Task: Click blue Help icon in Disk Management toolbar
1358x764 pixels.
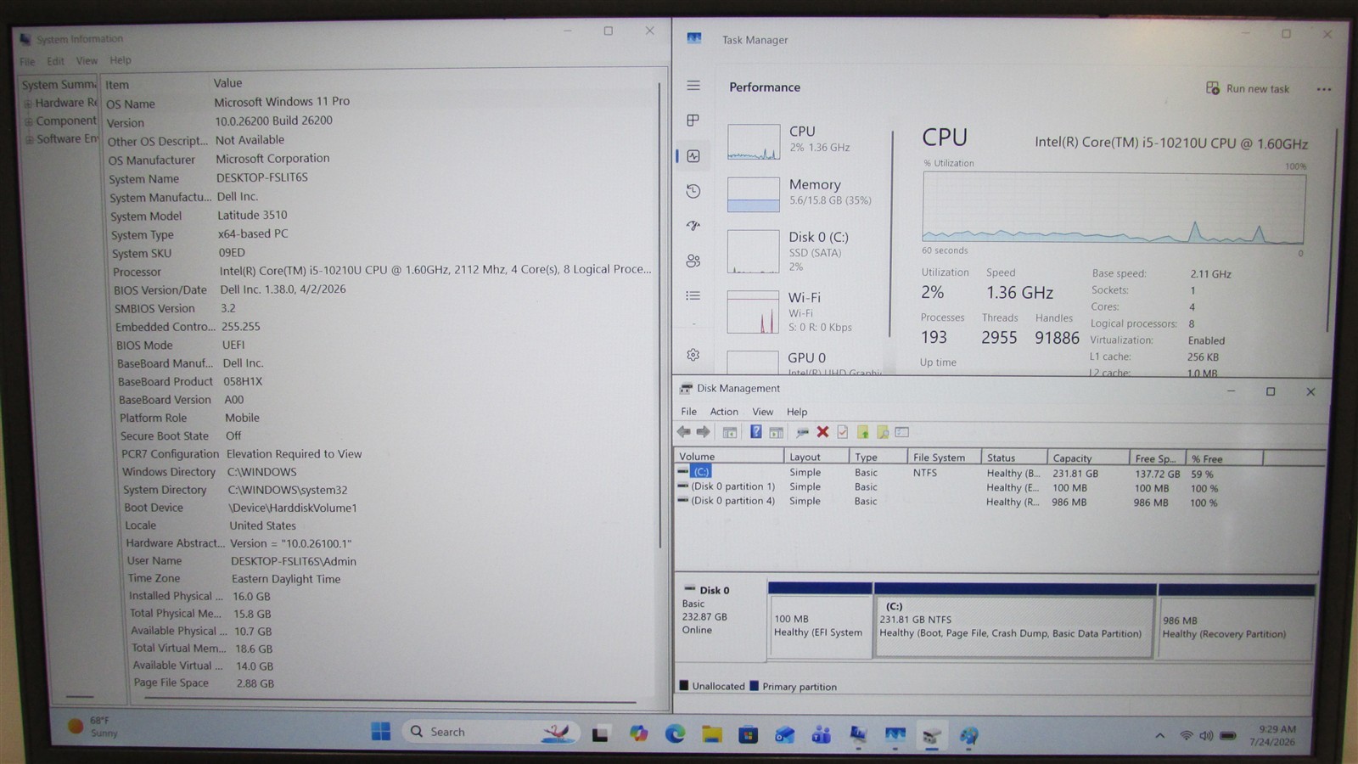Action: (755, 432)
